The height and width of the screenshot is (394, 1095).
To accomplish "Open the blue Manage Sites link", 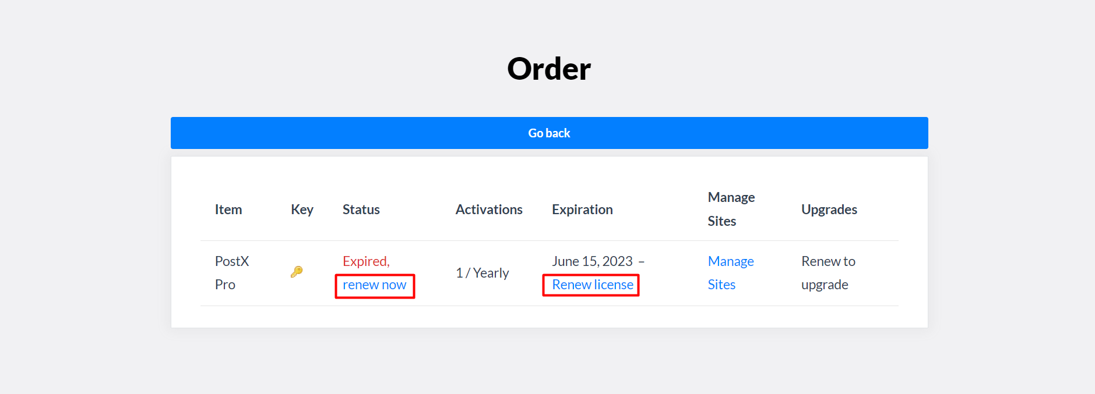I will point(730,273).
